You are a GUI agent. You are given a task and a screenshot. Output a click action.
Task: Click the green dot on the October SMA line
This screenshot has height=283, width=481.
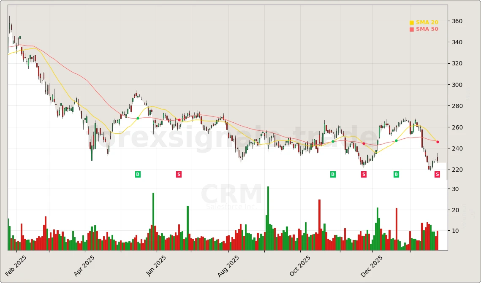point(333,142)
